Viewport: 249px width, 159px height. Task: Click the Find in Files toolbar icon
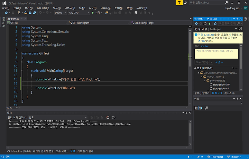point(107,13)
